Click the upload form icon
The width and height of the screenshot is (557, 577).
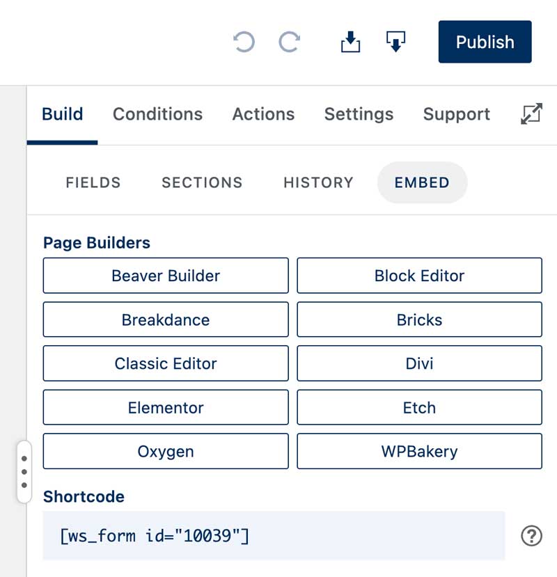[350, 42]
